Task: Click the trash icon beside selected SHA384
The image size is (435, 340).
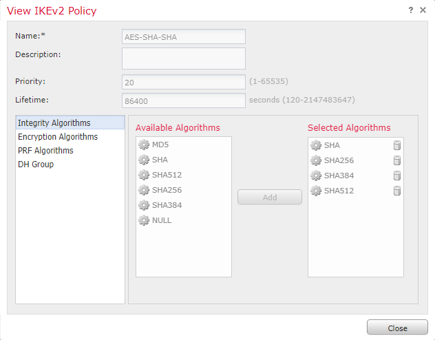Action: click(397, 176)
